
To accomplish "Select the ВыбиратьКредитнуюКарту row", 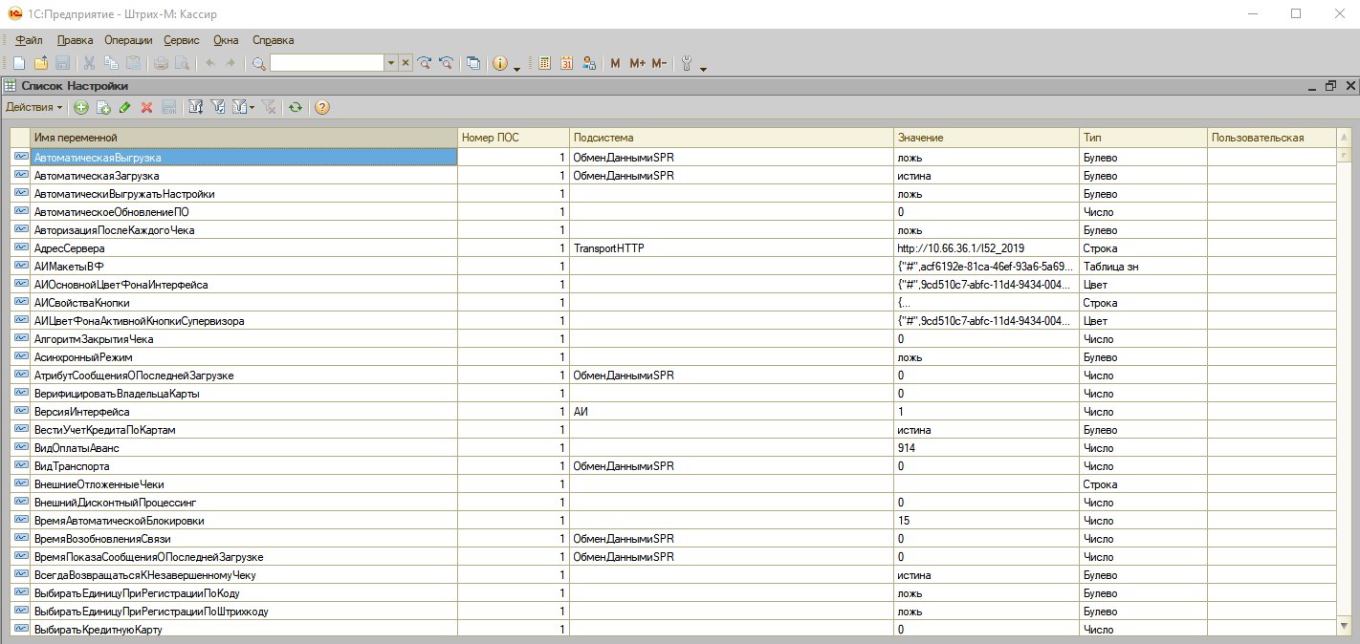I will click(675, 630).
